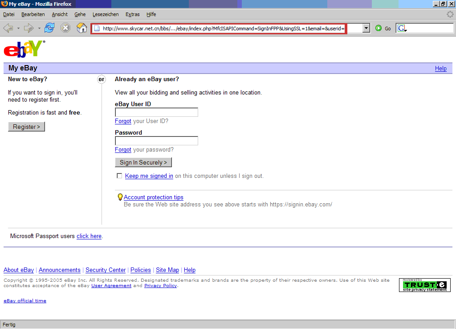Reload the page with the refresh icon

(49, 28)
